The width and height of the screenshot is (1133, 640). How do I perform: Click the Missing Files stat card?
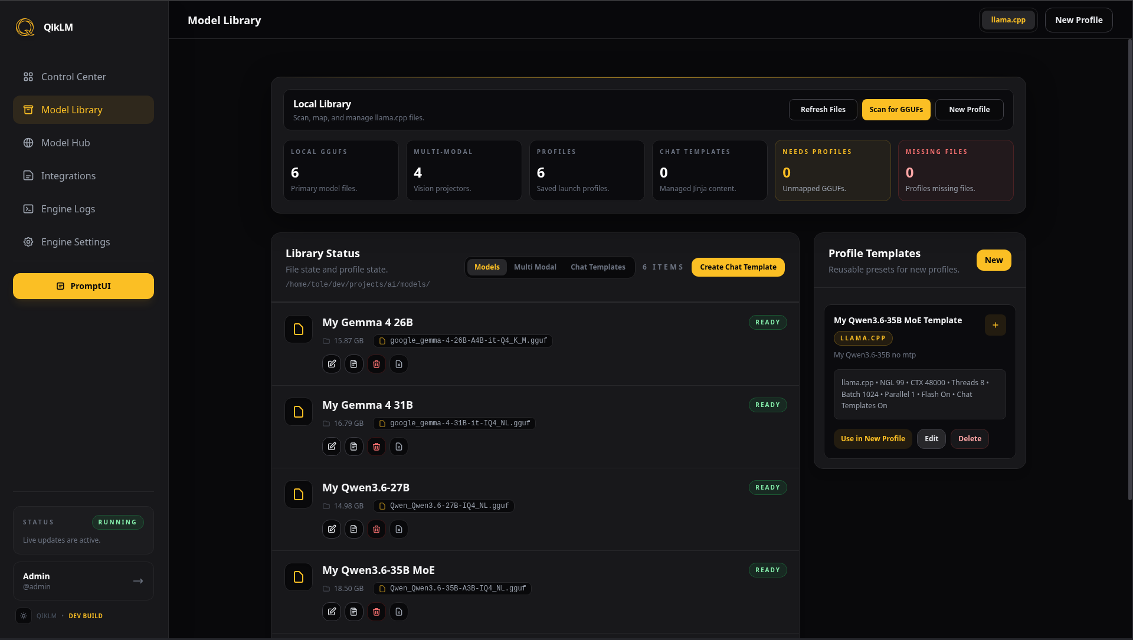(x=956, y=170)
